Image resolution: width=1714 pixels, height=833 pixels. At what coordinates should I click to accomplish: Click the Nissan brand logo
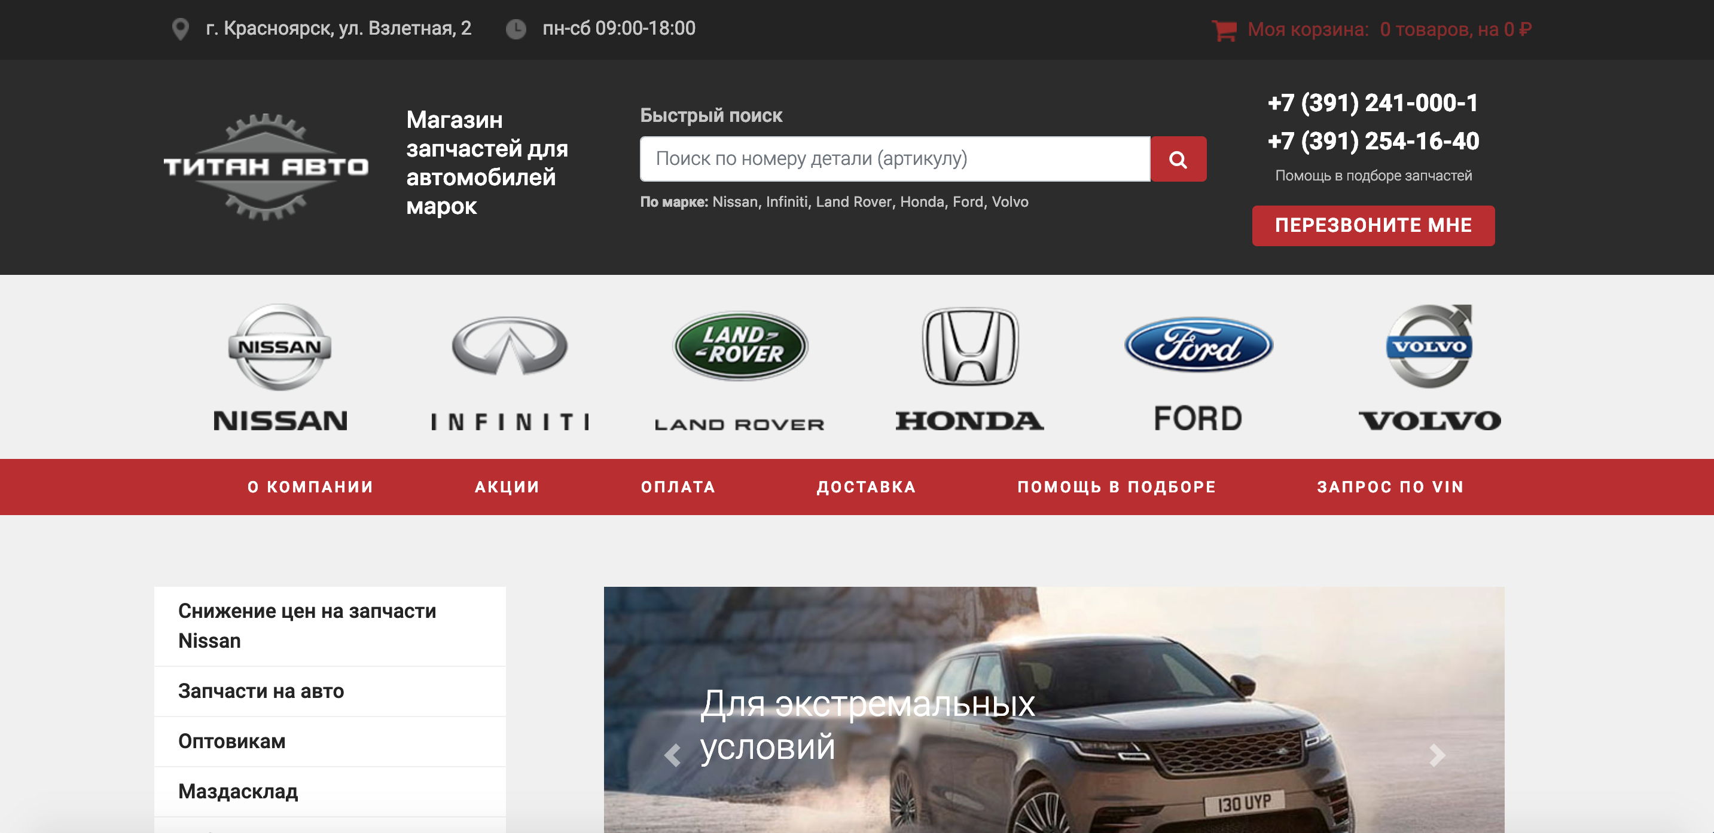[x=279, y=367]
